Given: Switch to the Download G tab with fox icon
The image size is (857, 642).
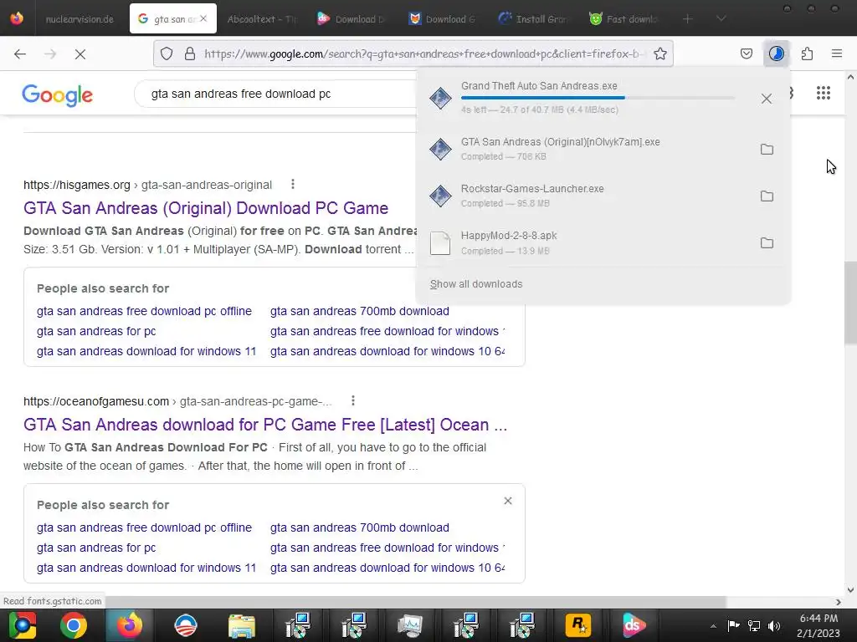Looking at the screenshot, I should click(442, 18).
